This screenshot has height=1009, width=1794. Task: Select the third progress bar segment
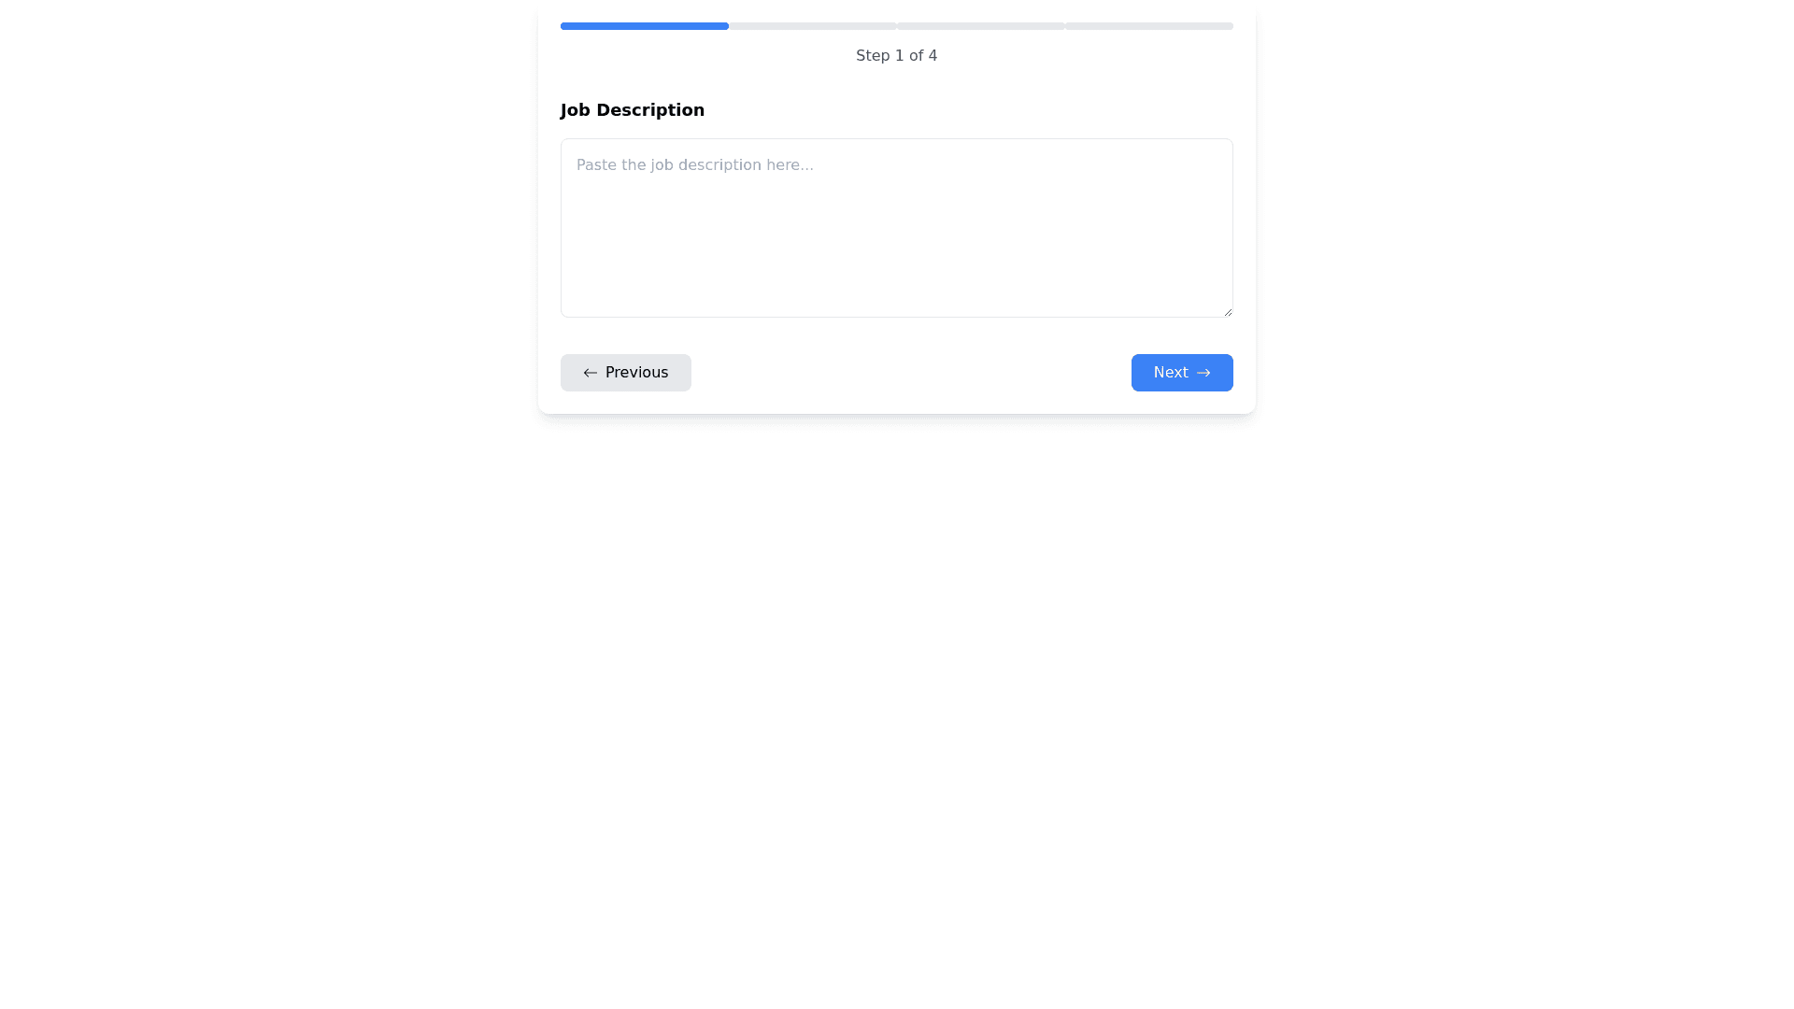[980, 26]
